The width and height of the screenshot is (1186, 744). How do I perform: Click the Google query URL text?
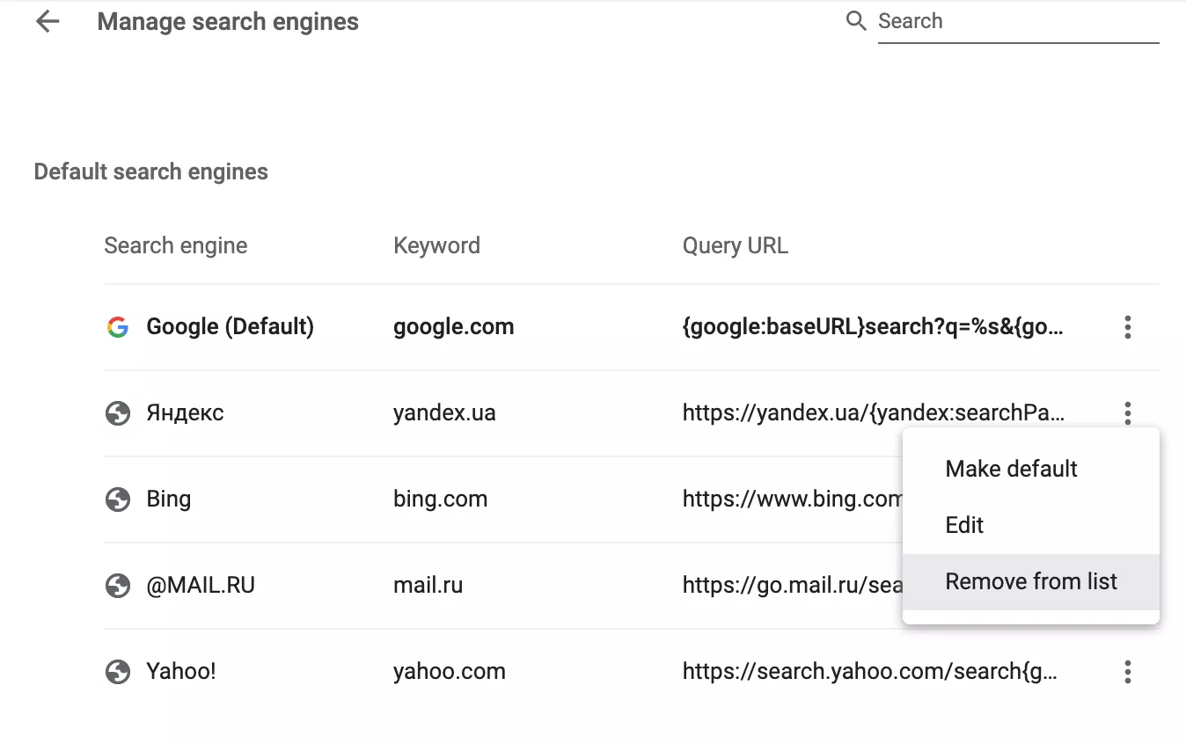click(873, 327)
